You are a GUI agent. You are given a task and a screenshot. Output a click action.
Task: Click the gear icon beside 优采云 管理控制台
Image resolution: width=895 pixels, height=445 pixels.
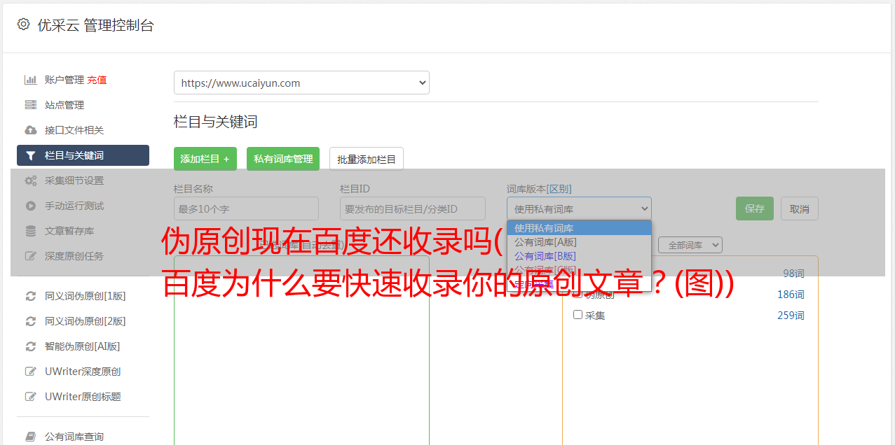[x=24, y=25]
